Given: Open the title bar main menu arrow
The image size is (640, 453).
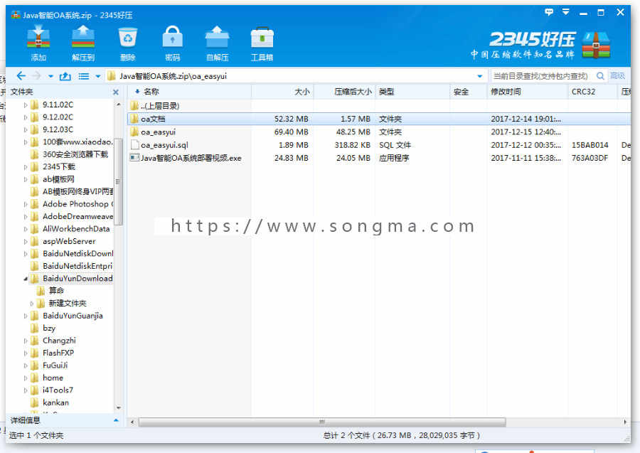Looking at the screenshot, I should coord(566,12).
